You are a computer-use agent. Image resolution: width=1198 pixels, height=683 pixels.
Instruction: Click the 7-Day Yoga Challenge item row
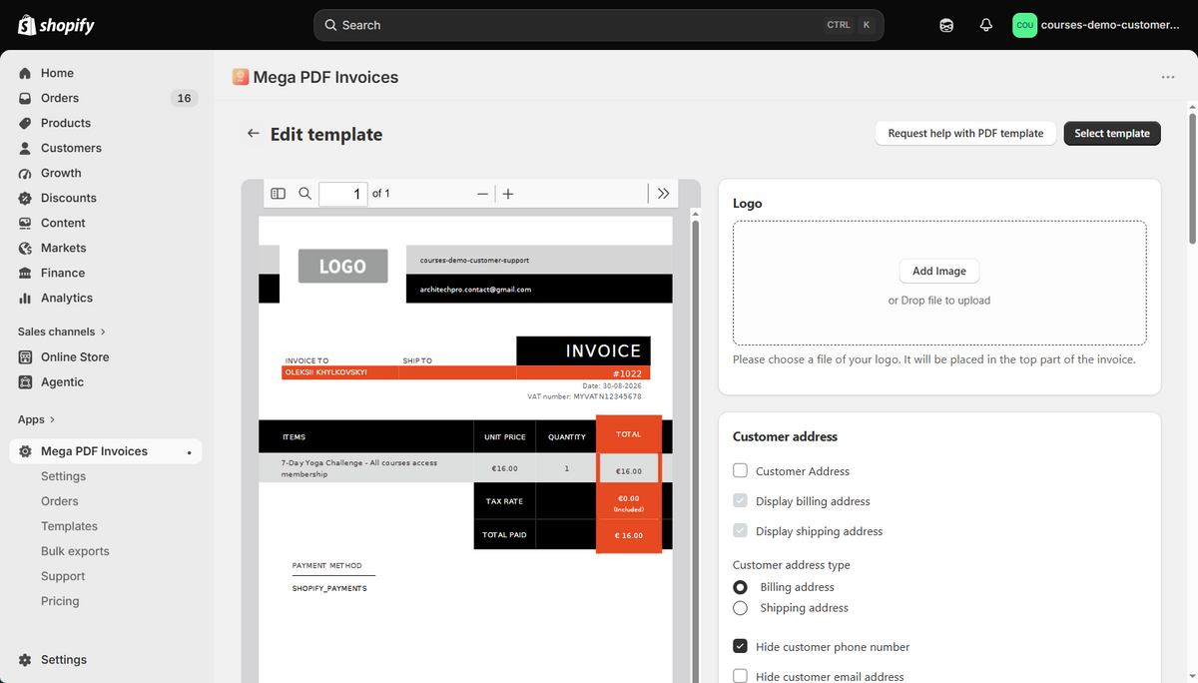[x=465, y=468]
